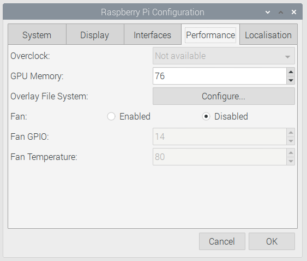Screen dimensions: 307x261
Task: Maximize the configuration window
Action: pos(281,13)
